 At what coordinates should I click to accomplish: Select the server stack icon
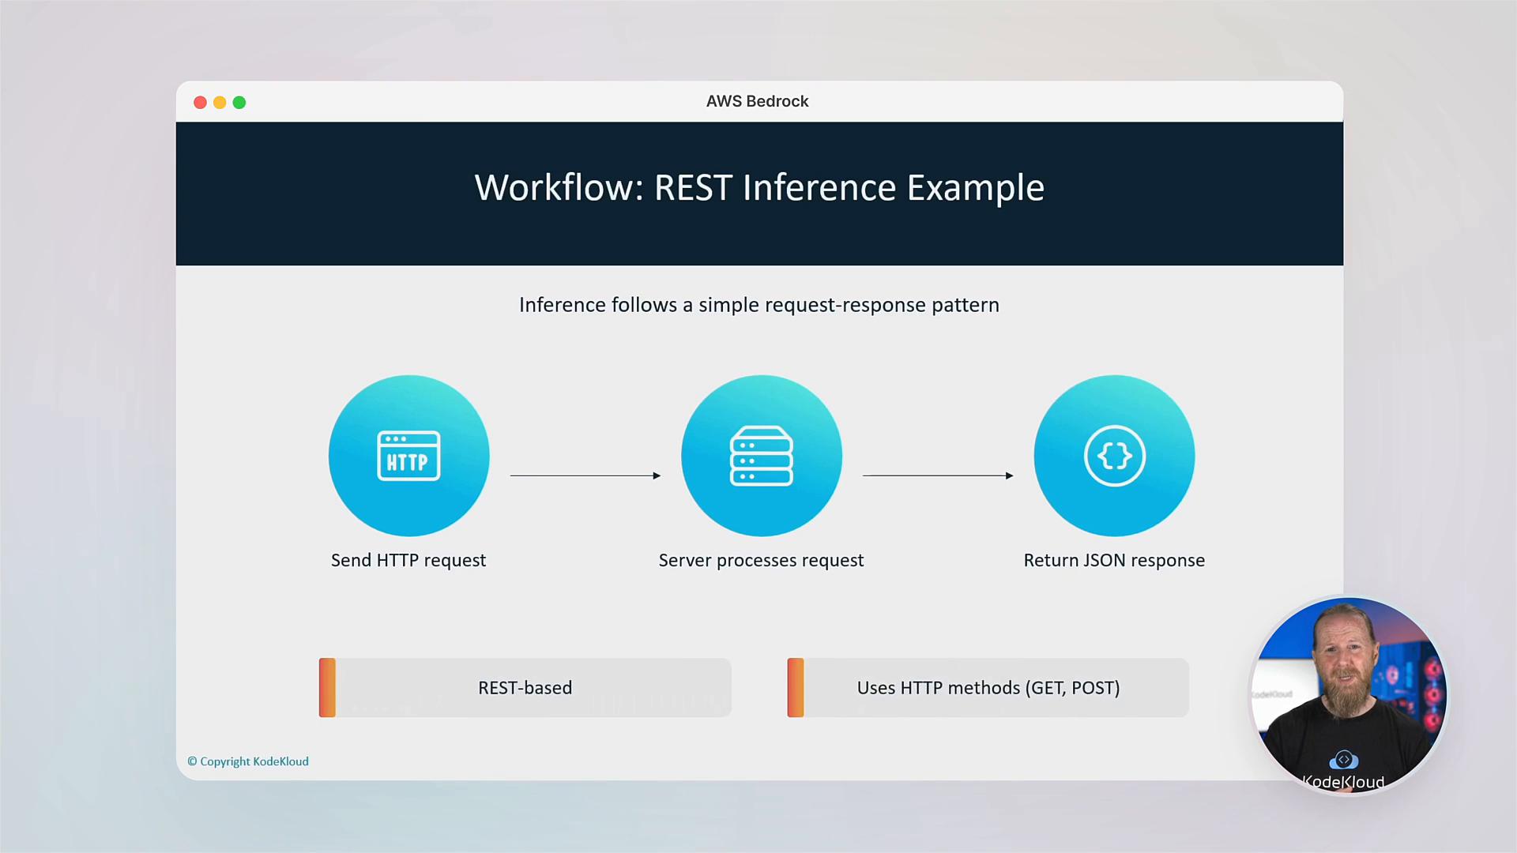761,456
